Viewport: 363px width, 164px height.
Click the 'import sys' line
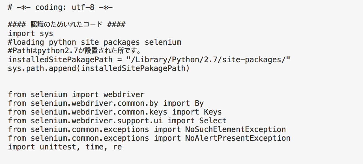point(31,33)
